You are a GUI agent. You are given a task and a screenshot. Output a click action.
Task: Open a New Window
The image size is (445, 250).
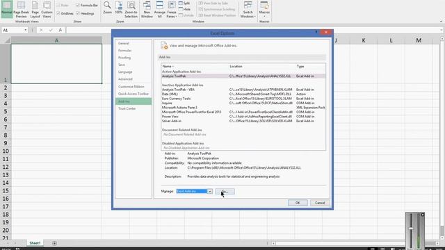[147, 9]
